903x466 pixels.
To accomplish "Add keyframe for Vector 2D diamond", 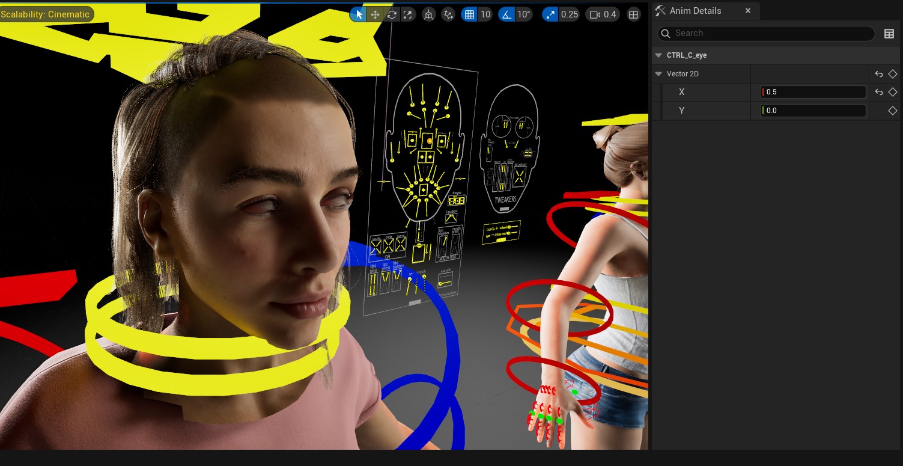I will (x=892, y=74).
